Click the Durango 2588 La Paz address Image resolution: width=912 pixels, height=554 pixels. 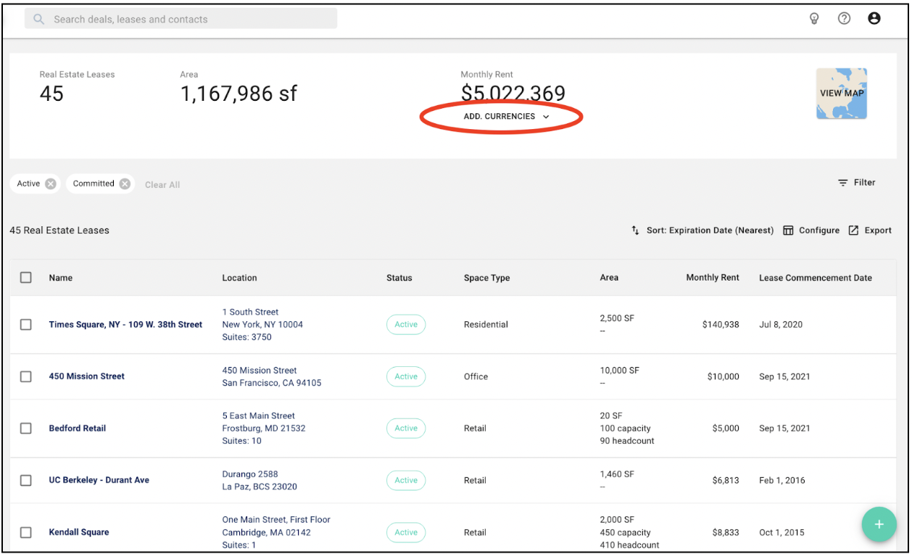click(x=260, y=480)
